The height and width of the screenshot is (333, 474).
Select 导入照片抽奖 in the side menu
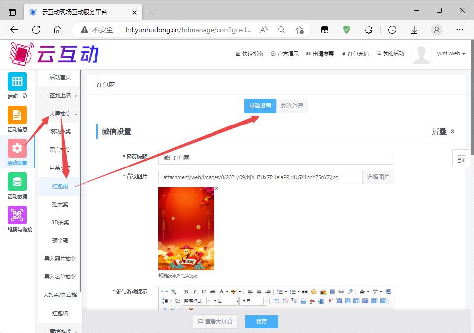point(60,259)
